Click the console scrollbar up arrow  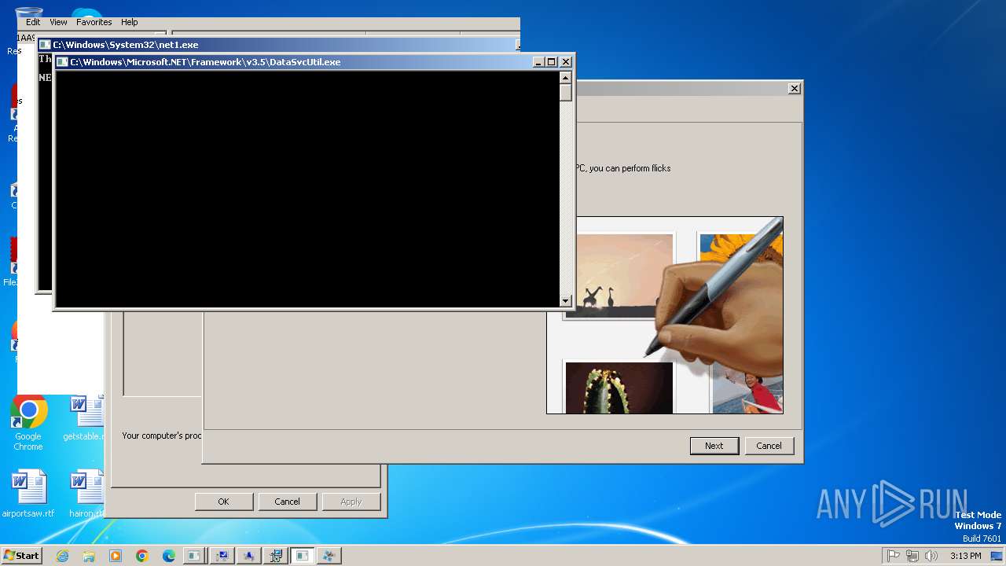[565, 77]
